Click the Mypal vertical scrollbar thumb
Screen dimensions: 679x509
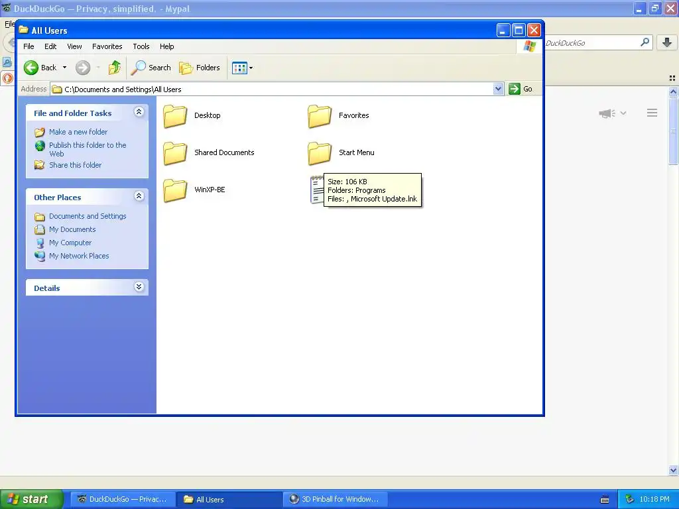tap(673, 131)
